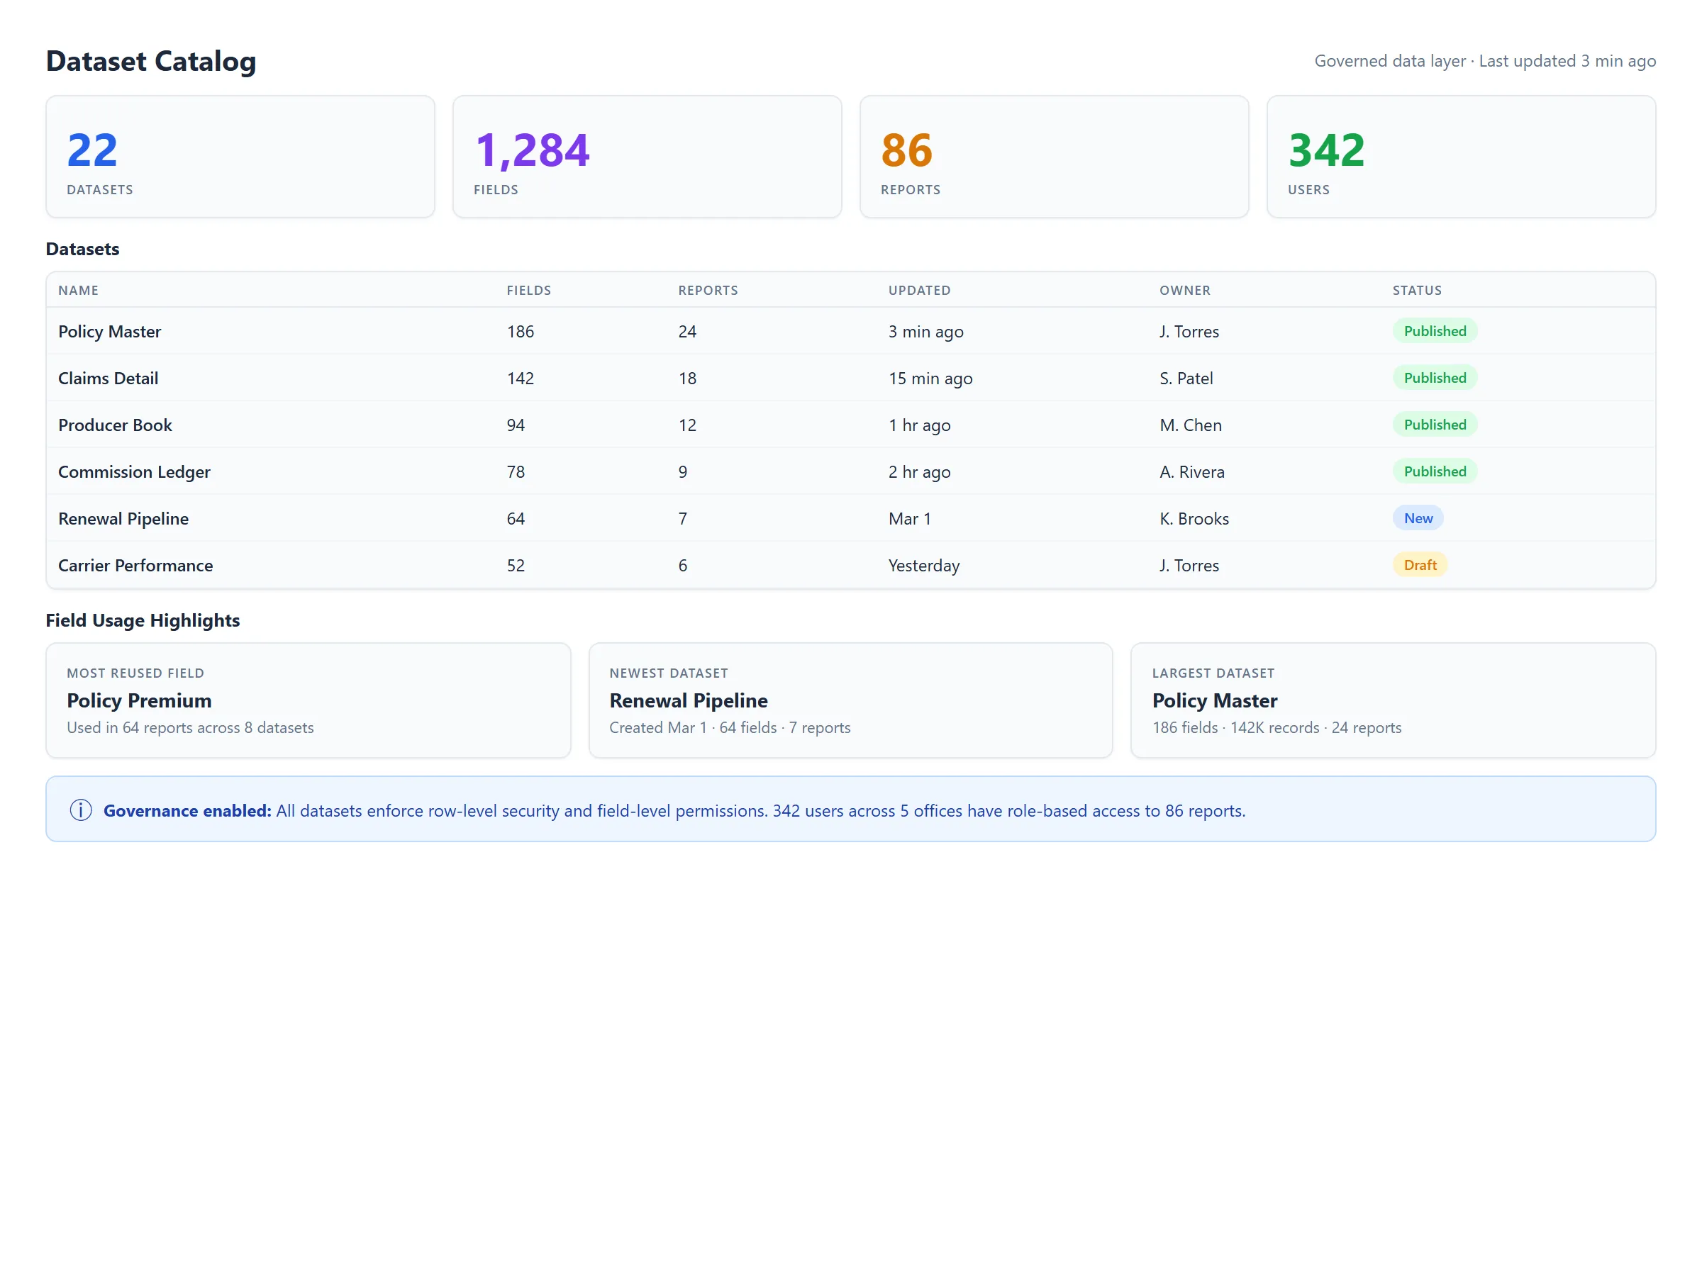
Task: Click Last updated 3 min ago text
Action: click(1567, 61)
